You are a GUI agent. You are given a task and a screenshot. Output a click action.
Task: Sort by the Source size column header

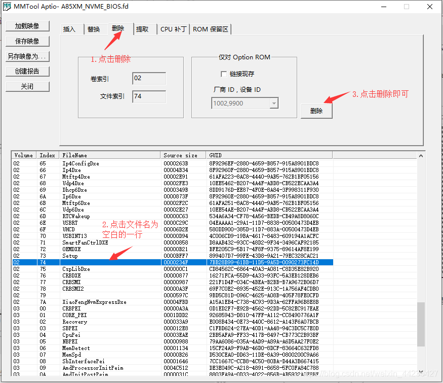click(x=183, y=155)
